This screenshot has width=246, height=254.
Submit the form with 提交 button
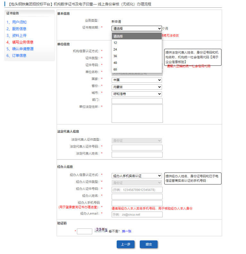pos(148,244)
